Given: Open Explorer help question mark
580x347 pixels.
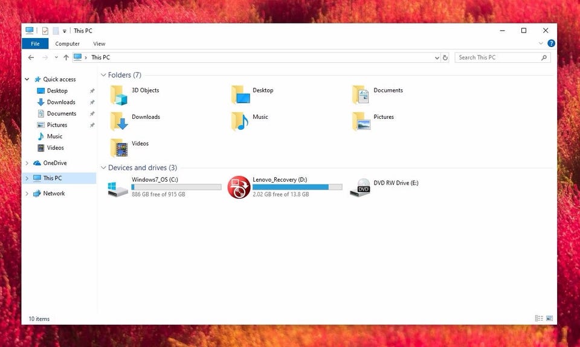Looking at the screenshot, I should [551, 43].
